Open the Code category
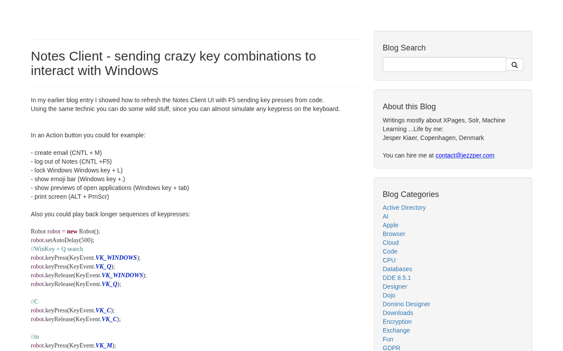Viewport: 563px width, 351px height. point(390,251)
